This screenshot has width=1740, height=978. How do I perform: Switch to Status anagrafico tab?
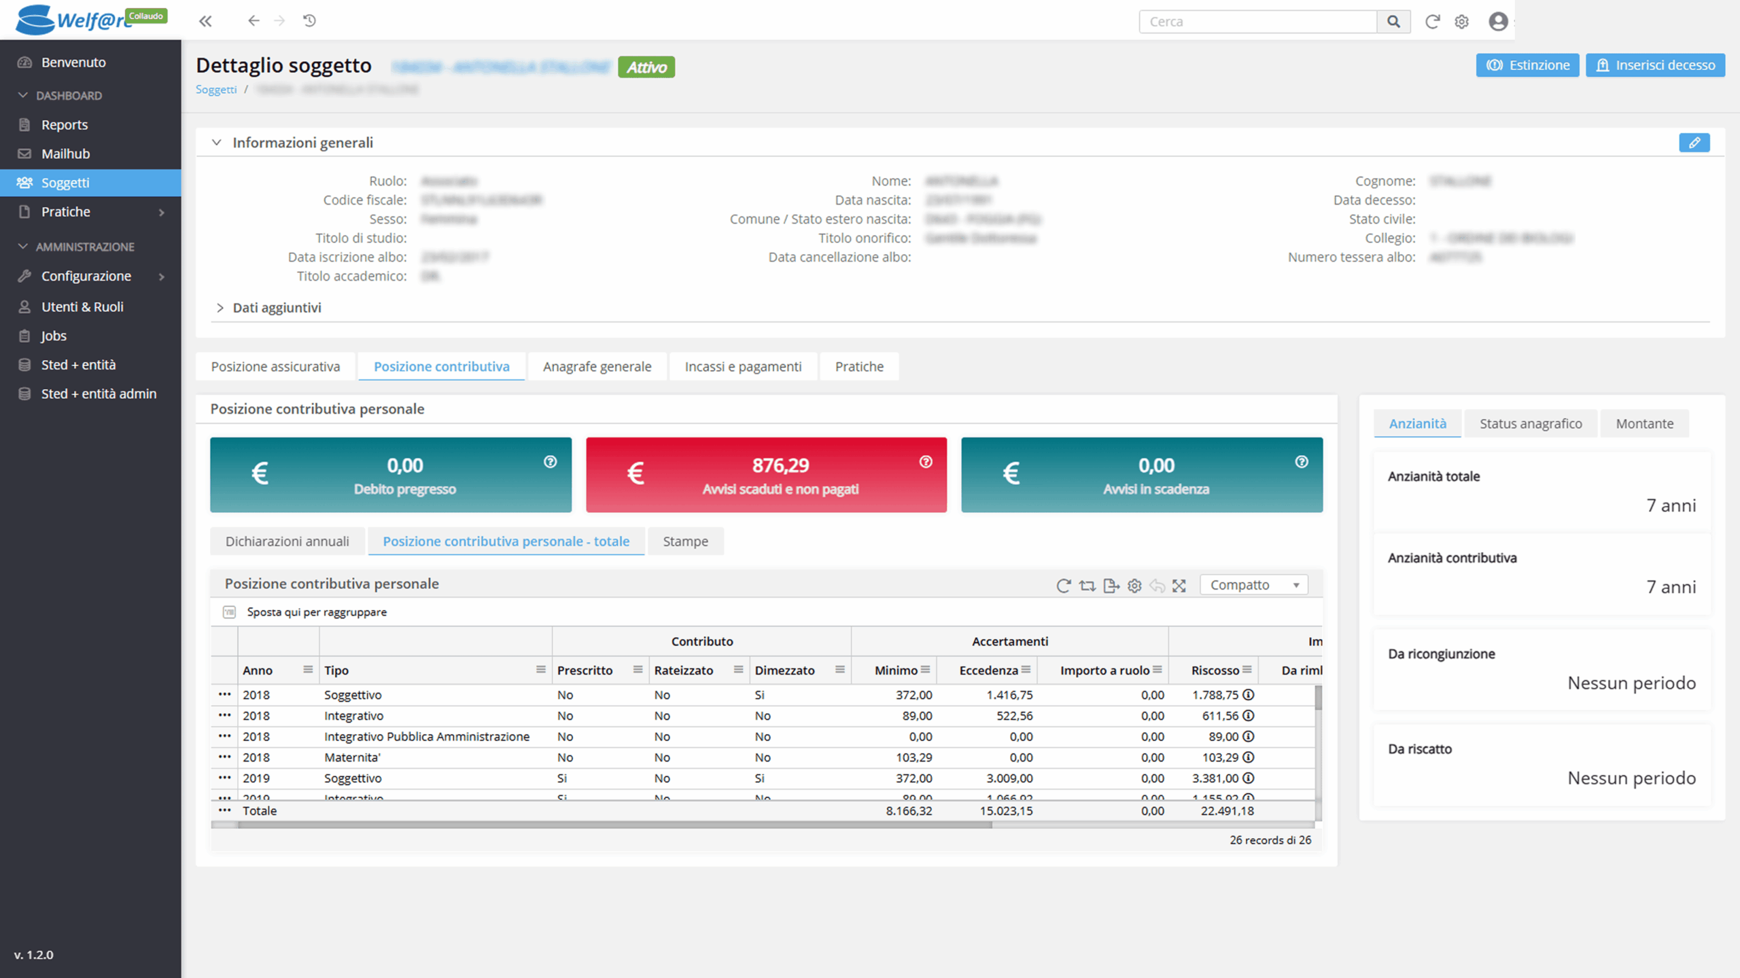(x=1531, y=424)
